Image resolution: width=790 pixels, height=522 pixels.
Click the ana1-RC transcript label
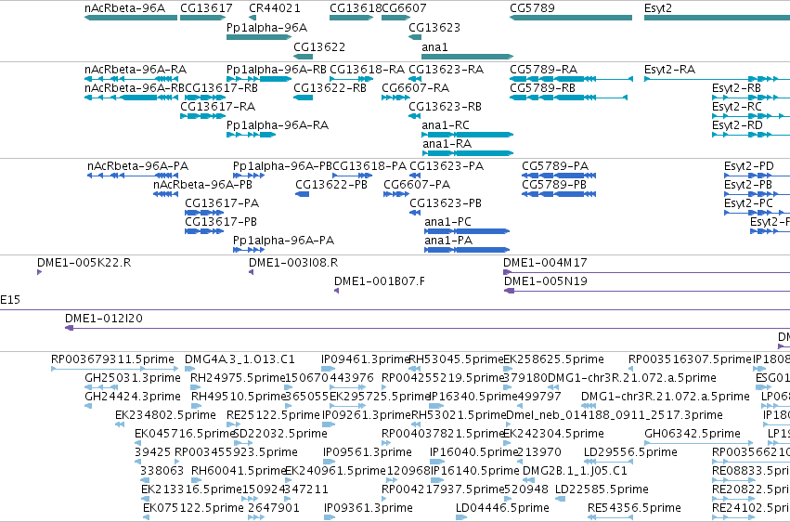[446, 125]
